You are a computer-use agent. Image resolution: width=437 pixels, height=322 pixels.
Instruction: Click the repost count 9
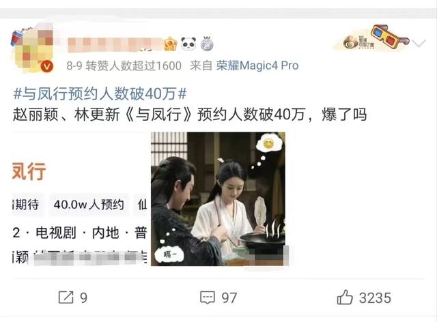83,297
